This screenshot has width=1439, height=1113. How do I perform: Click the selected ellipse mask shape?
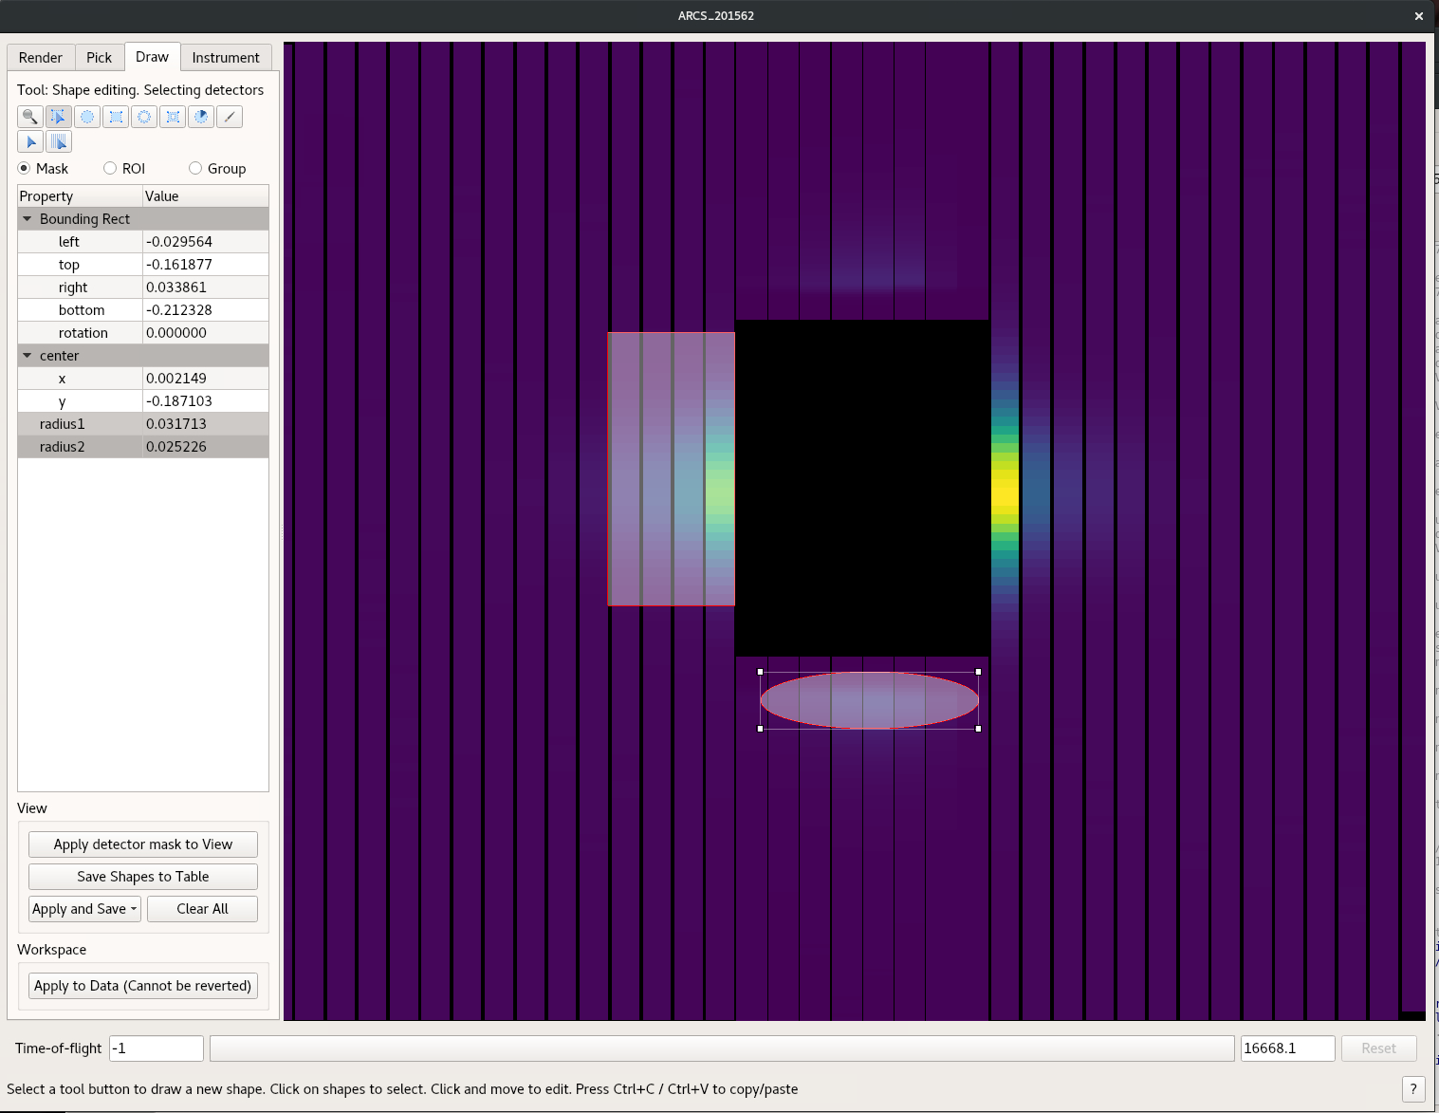(x=869, y=700)
